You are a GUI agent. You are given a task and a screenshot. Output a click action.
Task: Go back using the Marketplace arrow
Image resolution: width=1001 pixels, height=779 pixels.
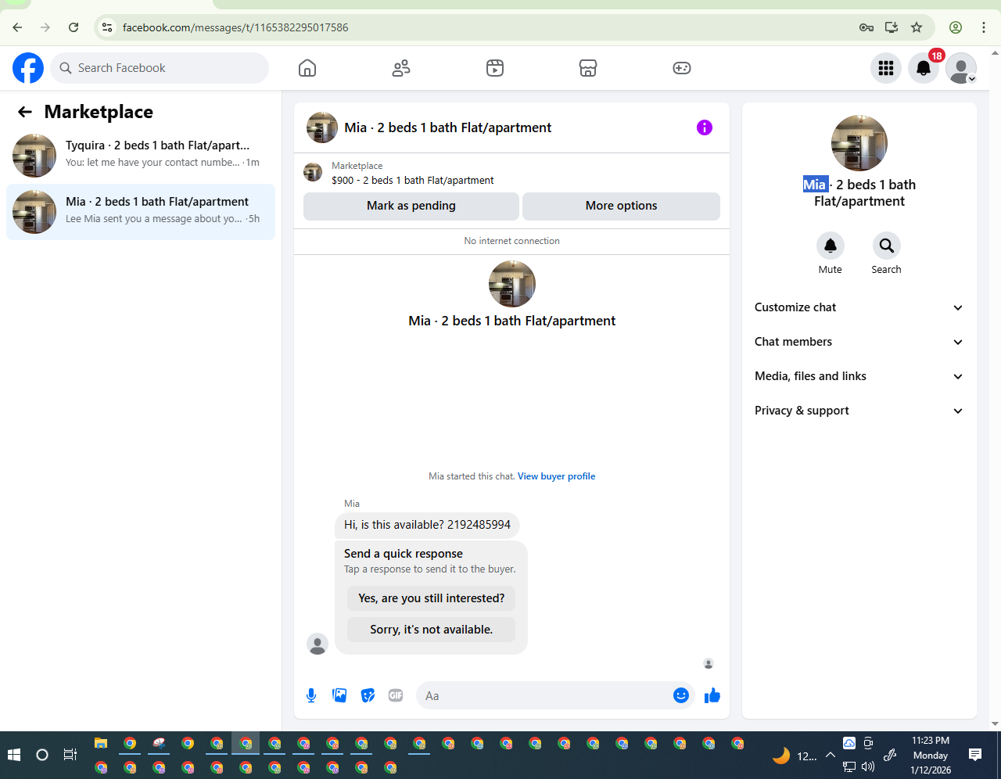pyautogui.click(x=25, y=112)
